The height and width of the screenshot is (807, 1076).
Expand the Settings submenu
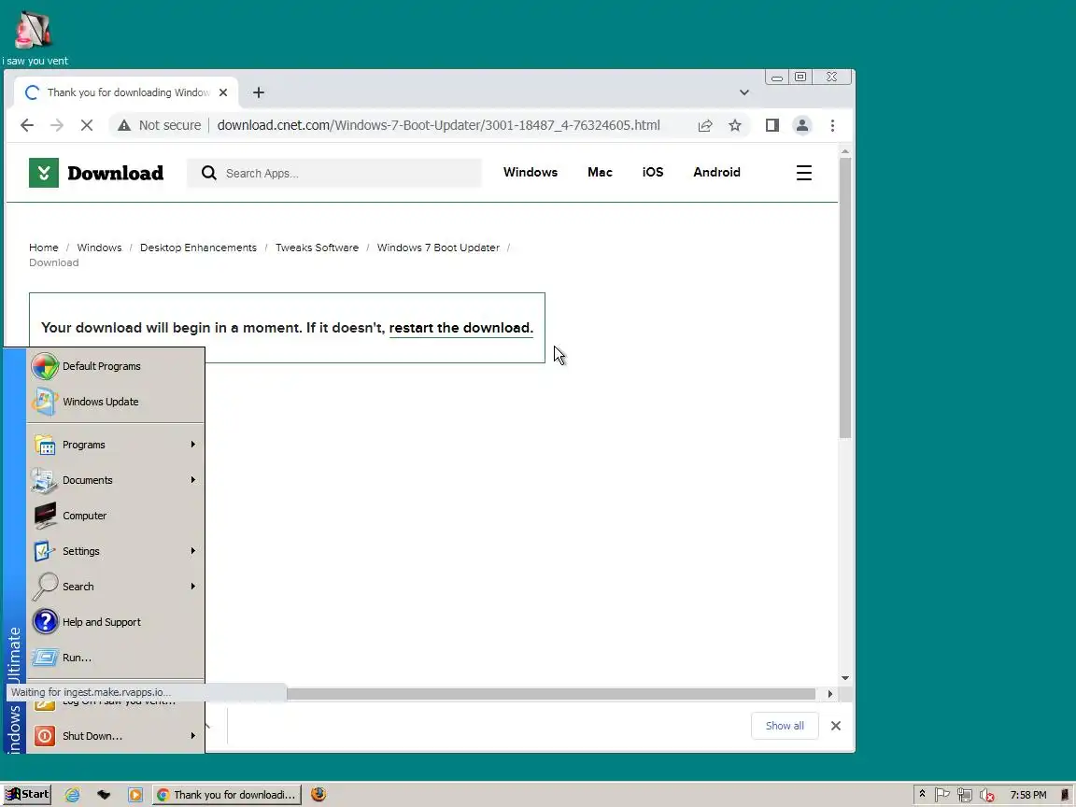pos(115,551)
